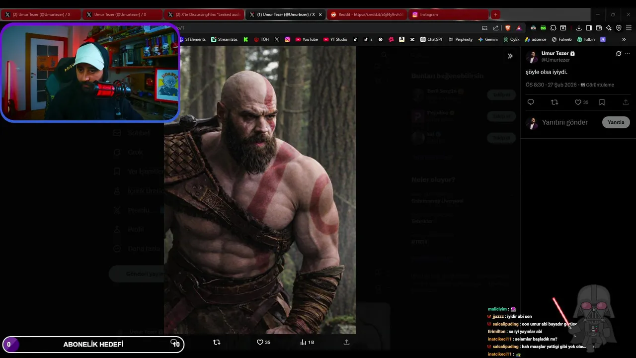Viewport: 636px width, 358px height.
Task: Click chat message 'iyidir abi sen'
Action: (x=519, y=317)
